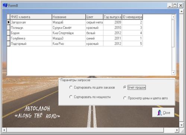This screenshot has height=135, width=186.
Task: Click the horizontal scroll left arrow
Action: tap(4, 130)
